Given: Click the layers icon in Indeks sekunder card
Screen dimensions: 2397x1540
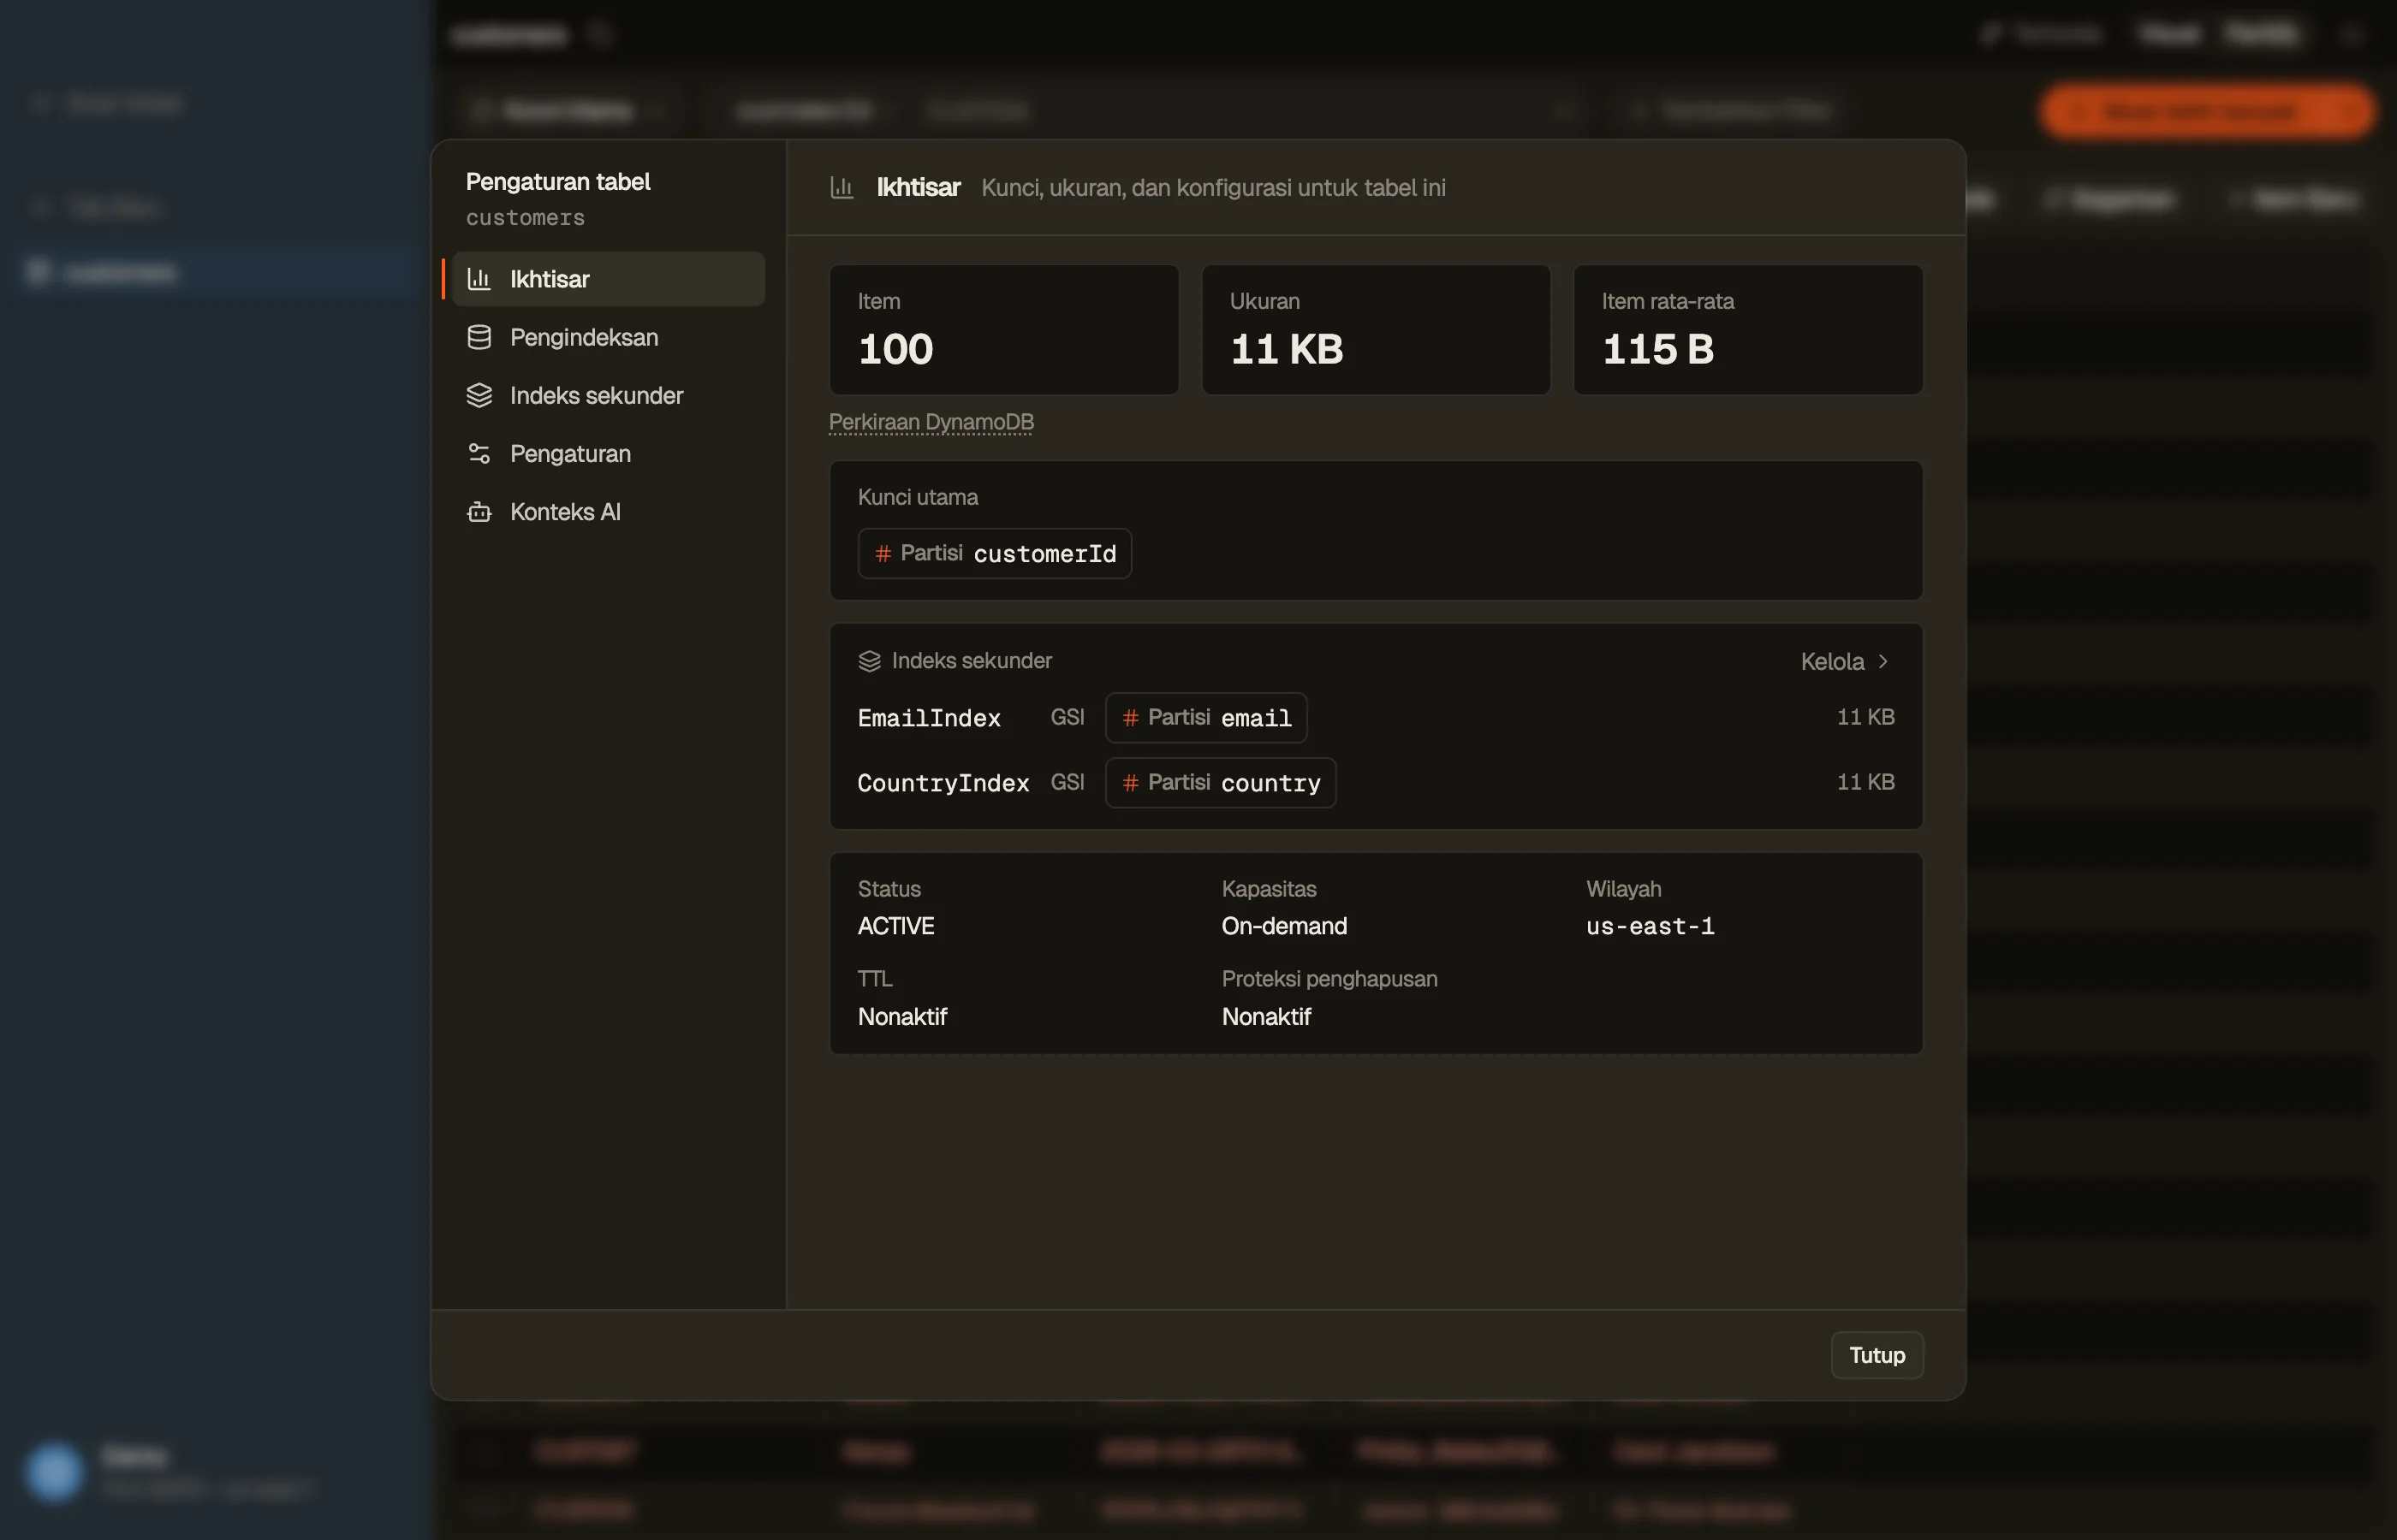Looking at the screenshot, I should tap(870, 661).
